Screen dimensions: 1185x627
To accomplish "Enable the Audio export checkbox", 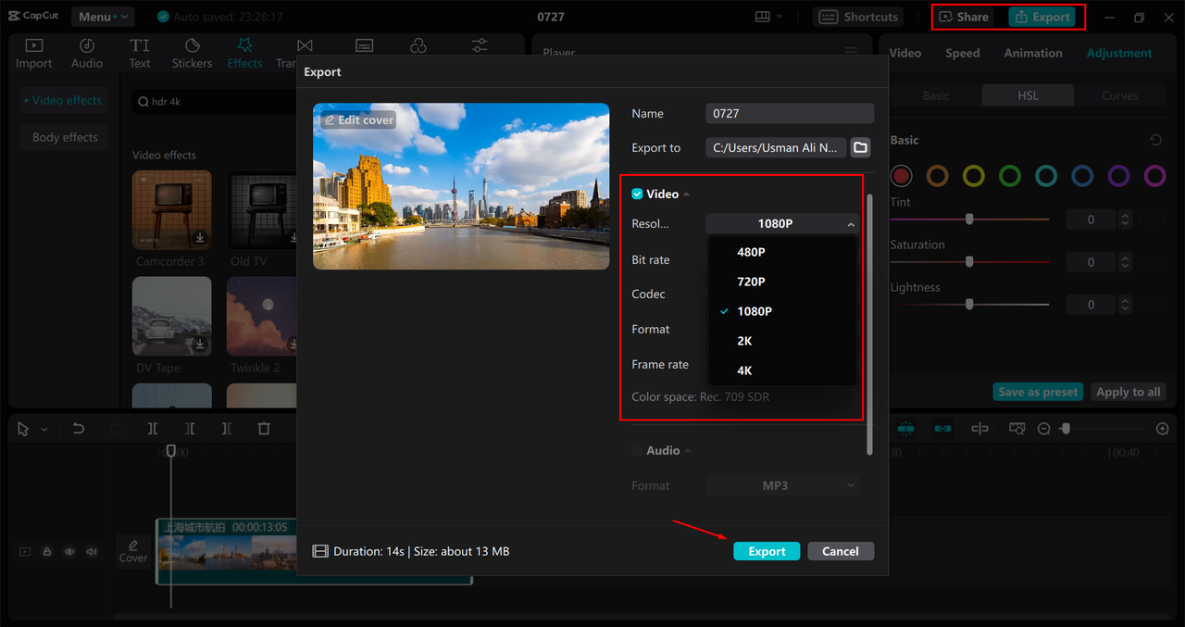I will point(637,450).
